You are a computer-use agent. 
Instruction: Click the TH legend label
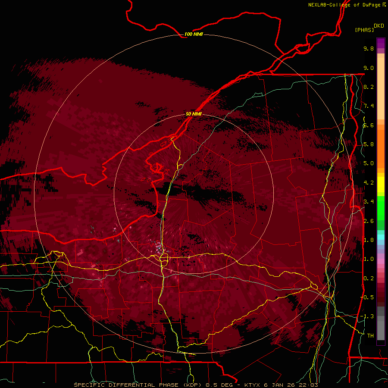pos(370,336)
